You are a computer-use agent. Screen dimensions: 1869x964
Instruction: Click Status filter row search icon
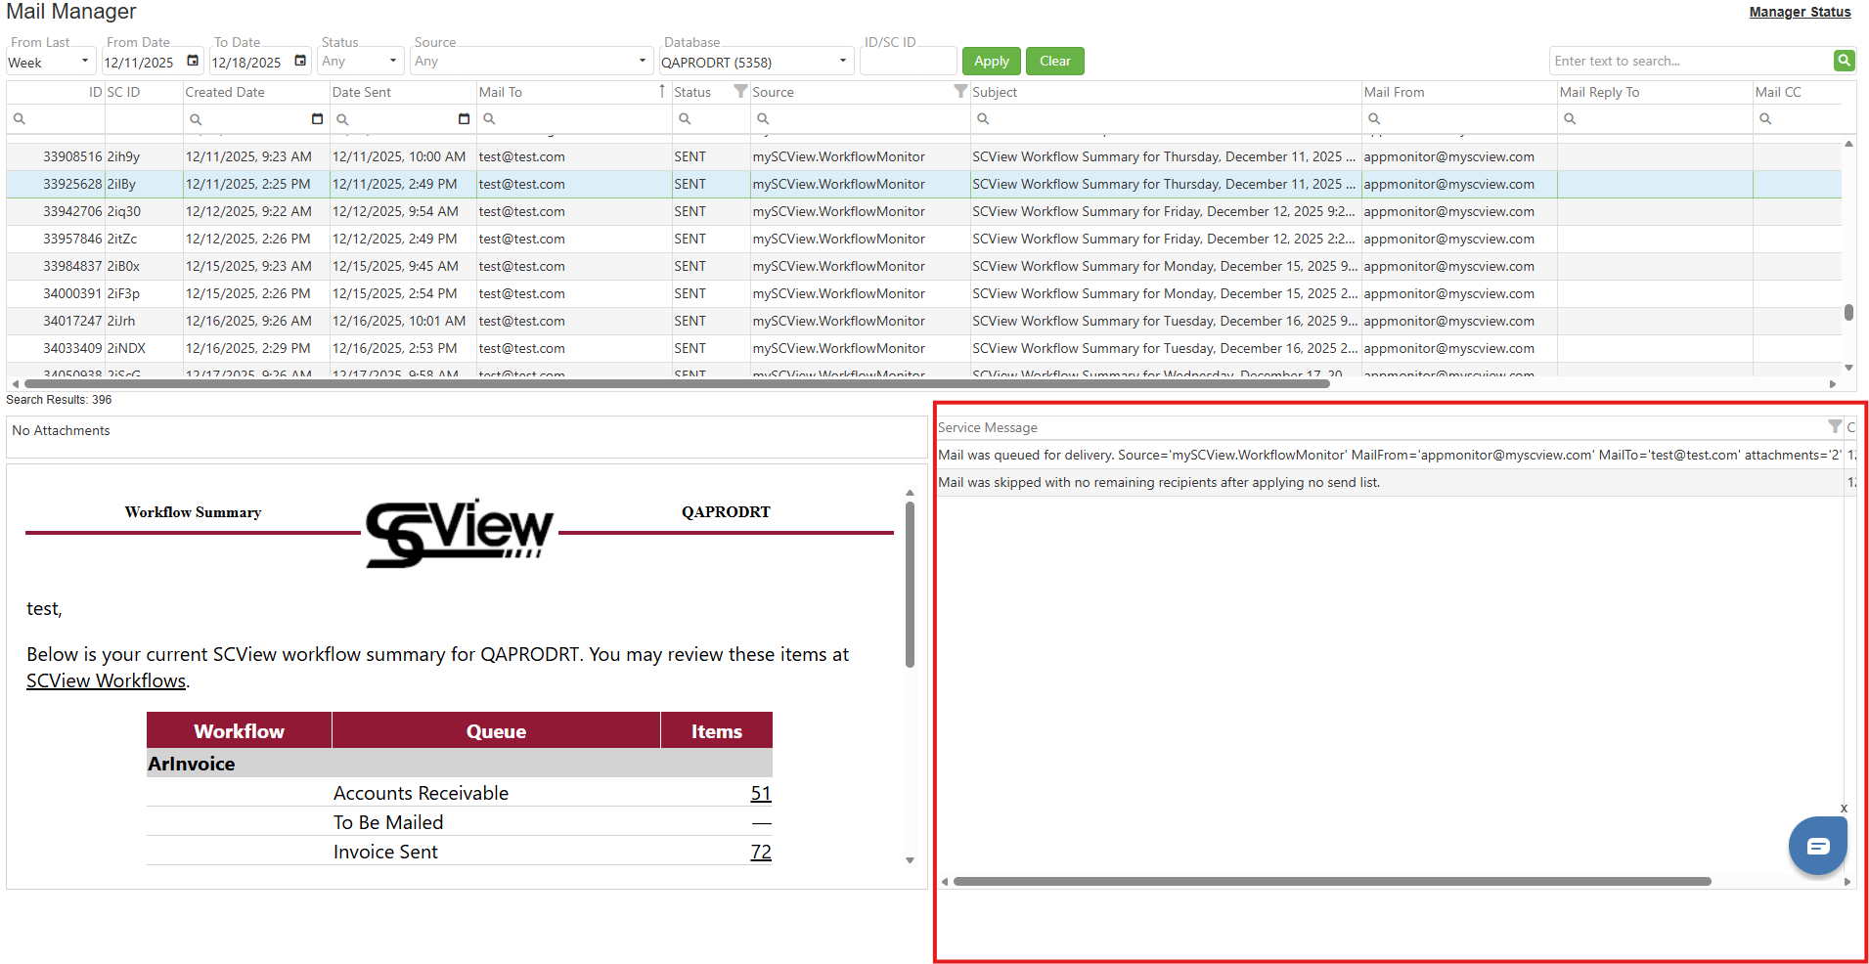pos(685,119)
